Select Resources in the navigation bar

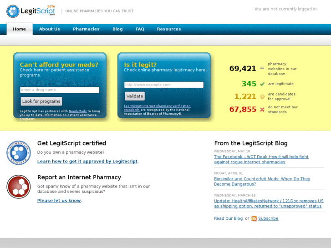(x=169, y=29)
